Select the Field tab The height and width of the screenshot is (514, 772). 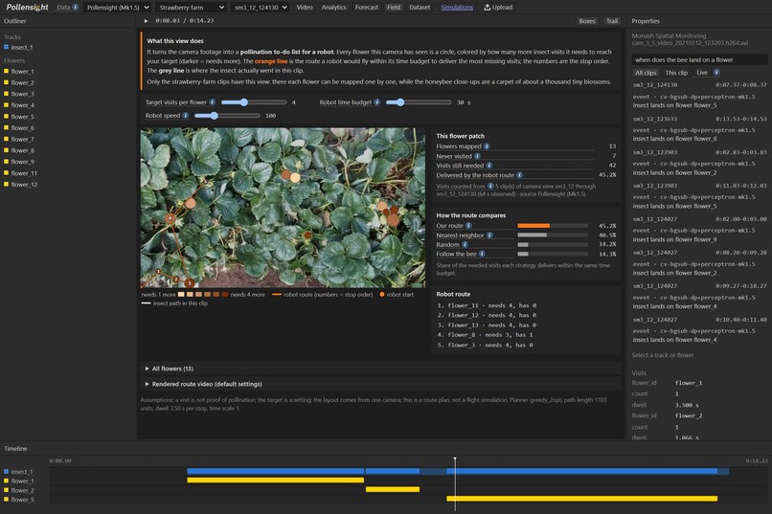[x=394, y=8]
